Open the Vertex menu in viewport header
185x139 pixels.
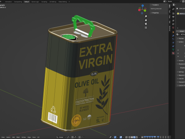pos(24,137)
